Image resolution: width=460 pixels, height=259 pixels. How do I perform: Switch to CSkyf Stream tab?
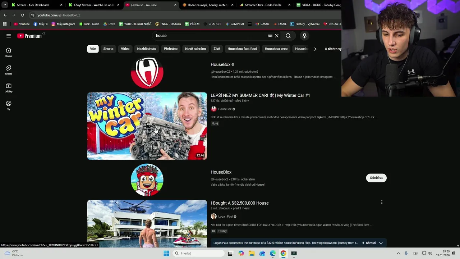pyautogui.click(x=94, y=5)
